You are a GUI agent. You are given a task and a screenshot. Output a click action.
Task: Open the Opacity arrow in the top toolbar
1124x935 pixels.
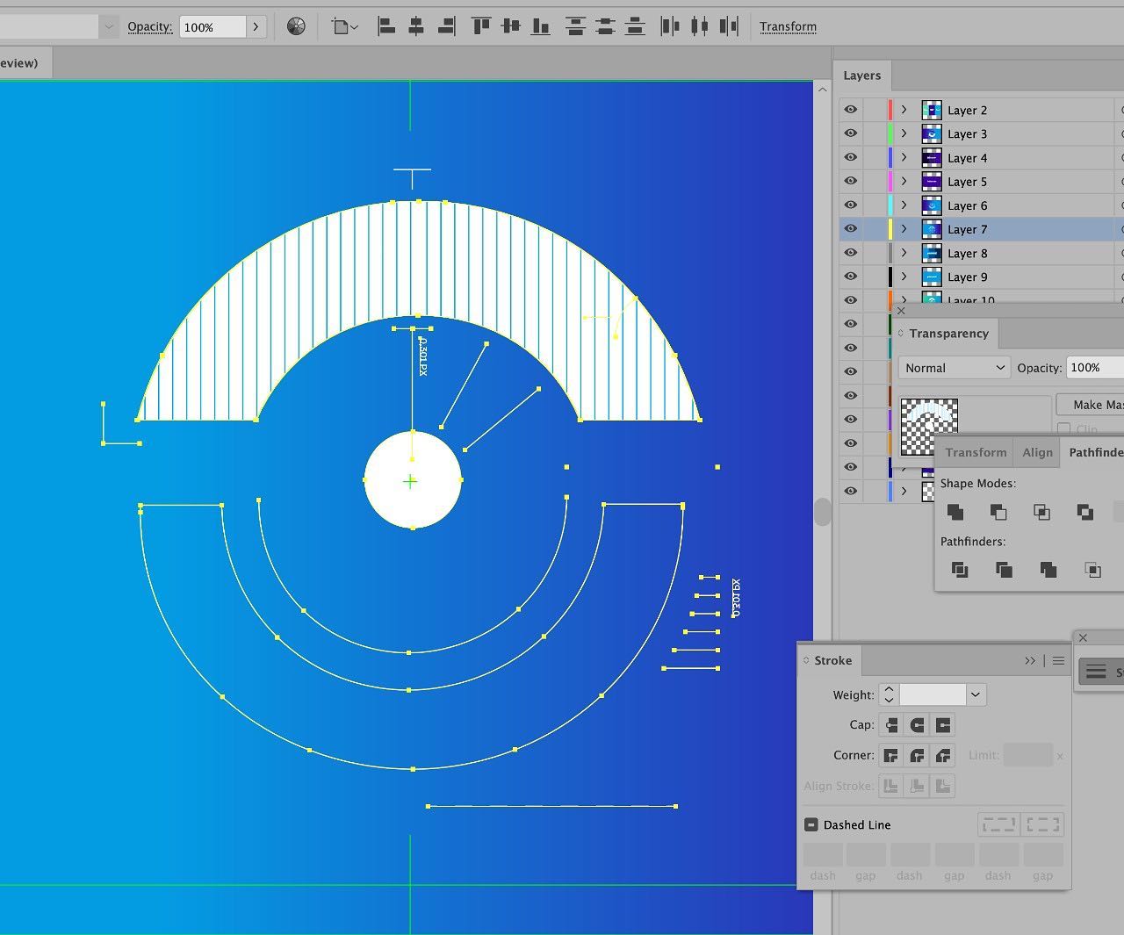point(256,26)
